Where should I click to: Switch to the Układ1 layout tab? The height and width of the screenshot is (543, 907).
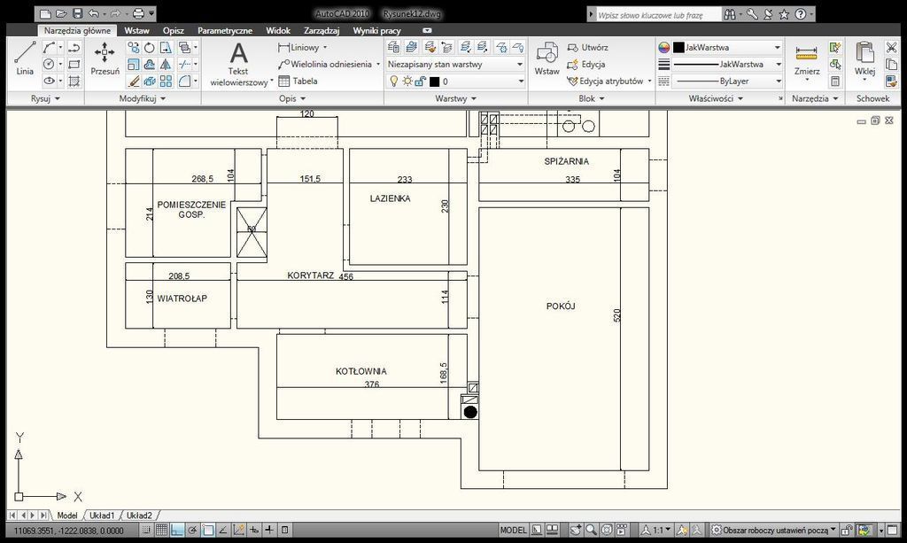click(x=102, y=516)
